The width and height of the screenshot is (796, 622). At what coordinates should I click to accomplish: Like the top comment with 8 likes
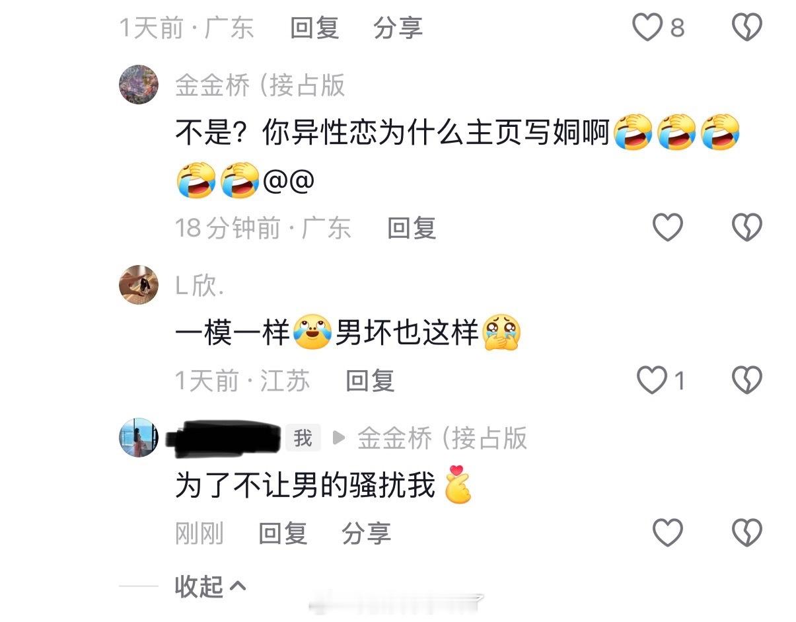pyautogui.click(x=648, y=28)
